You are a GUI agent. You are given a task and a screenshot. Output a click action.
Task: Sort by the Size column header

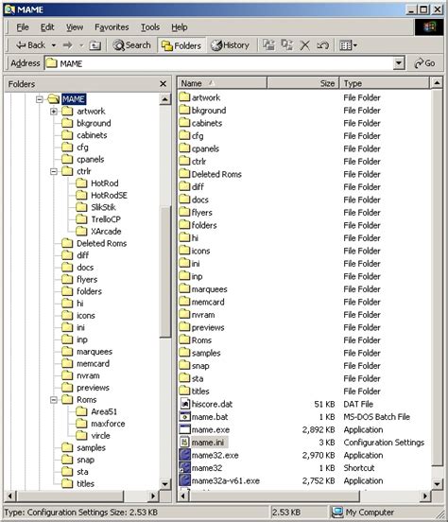(303, 83)
